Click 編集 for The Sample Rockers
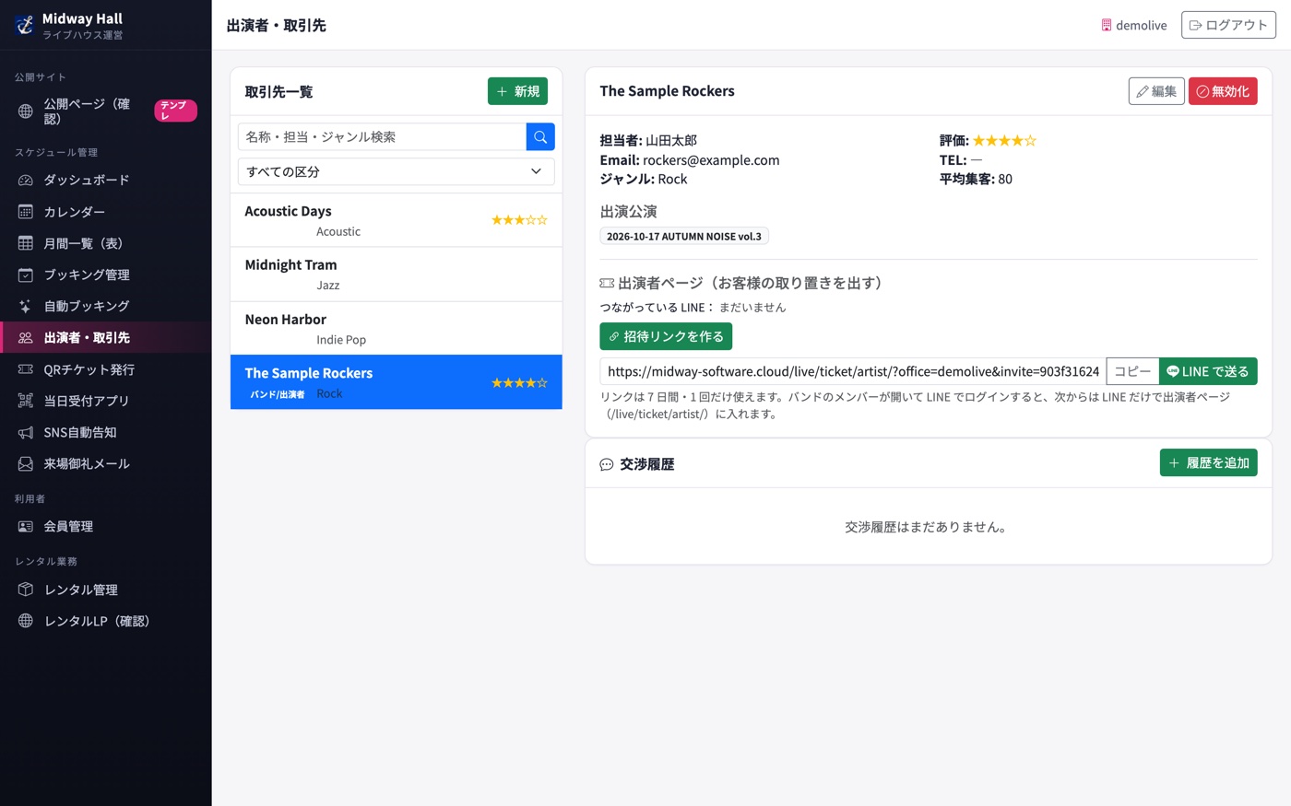This screenshot has width=1291, height=806. [1156, 91]
